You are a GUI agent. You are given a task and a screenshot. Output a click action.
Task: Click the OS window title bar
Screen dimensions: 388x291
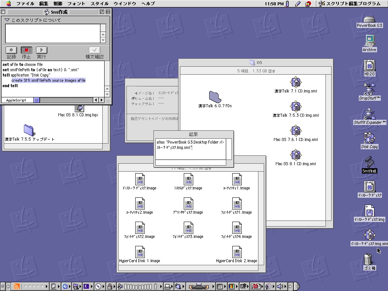(x=256, y=63)
